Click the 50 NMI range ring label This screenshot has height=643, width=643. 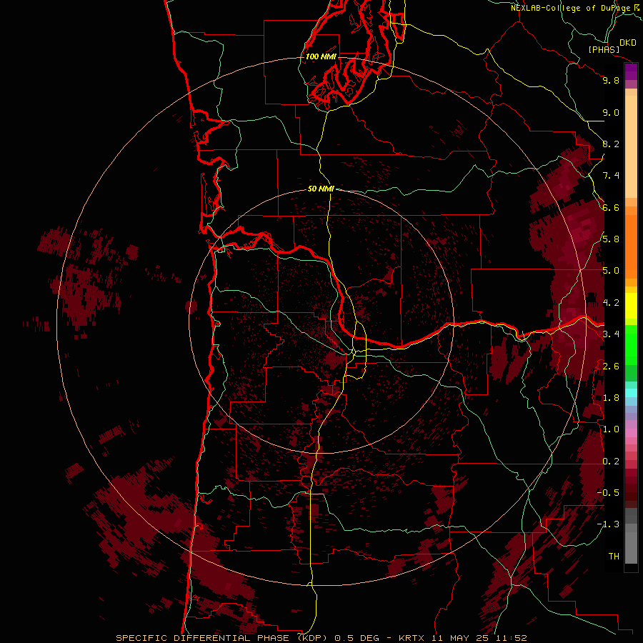[x=321, y=189]
